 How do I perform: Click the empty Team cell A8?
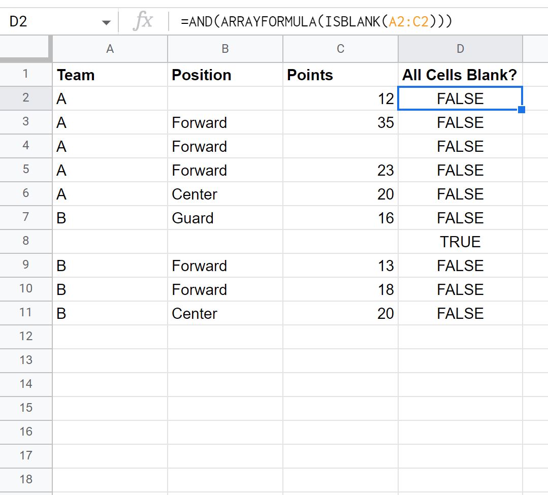point(110,242)
